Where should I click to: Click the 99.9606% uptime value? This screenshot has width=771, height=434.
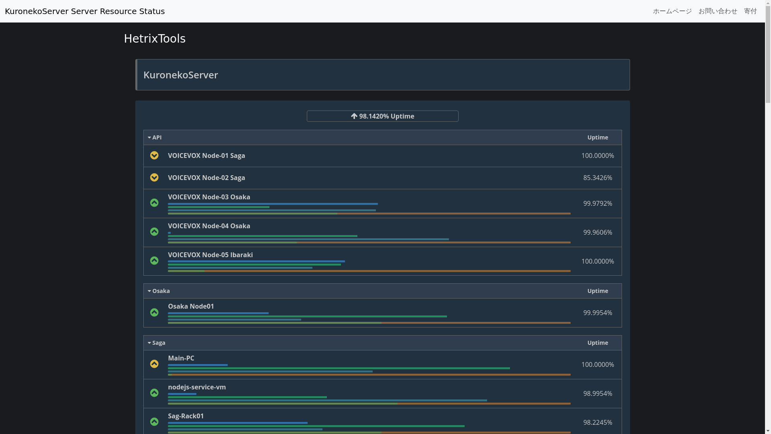pyautogui.click(x=598, y=232)
